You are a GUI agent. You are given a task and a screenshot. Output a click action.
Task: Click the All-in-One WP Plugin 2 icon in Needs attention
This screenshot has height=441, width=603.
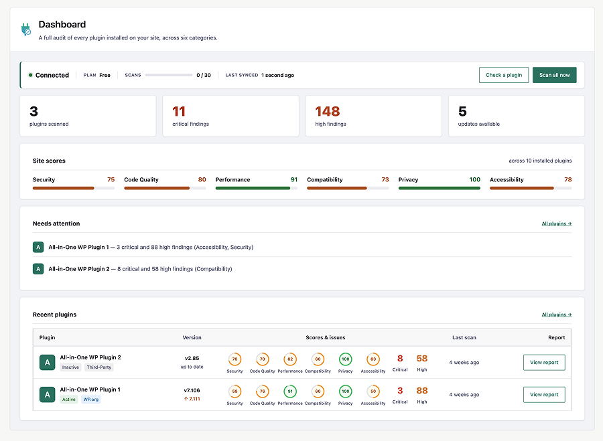38,269
